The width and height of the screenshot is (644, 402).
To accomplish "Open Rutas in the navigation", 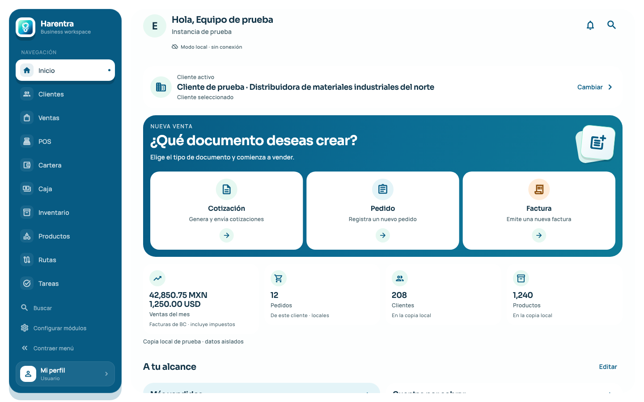I will 65,260.
